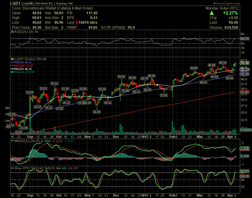
Task: Click the High value 50.81
Action: (37, 18)
